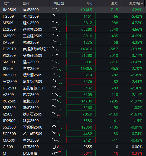Click the 现价 column header
This screenshot has height=156, width=146.
pyautogui.click(x=90, y=3)
